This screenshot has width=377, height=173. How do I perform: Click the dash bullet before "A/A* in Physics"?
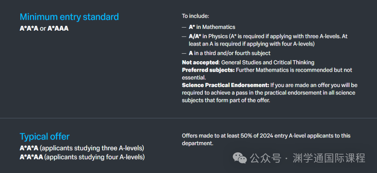click(184, 36)
